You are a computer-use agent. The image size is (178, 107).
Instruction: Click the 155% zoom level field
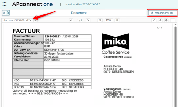109,20
